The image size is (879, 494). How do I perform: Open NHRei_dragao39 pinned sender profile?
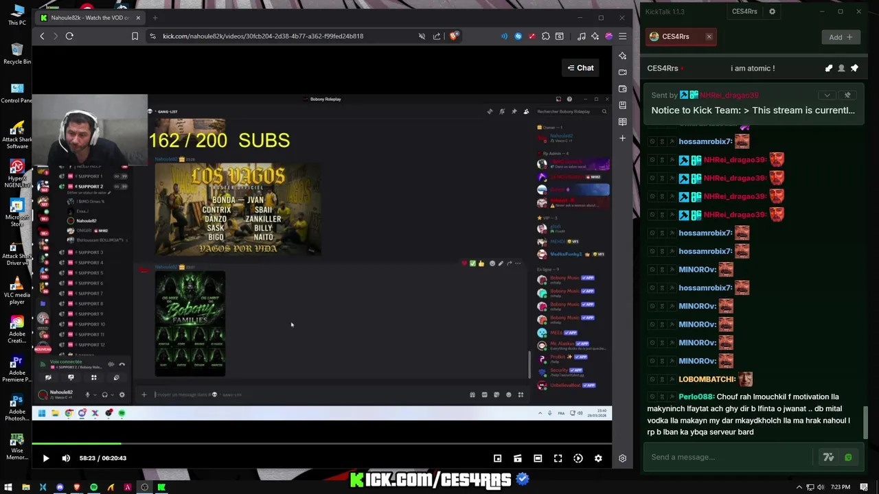(x=729, y=95)
